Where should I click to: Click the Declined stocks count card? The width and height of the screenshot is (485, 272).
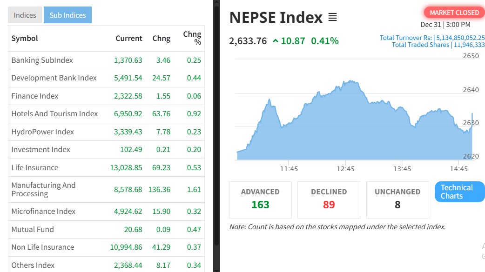click(329, 199)
